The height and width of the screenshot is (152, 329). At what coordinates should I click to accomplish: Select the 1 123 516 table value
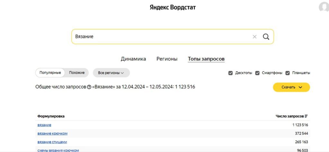(300, 125)
